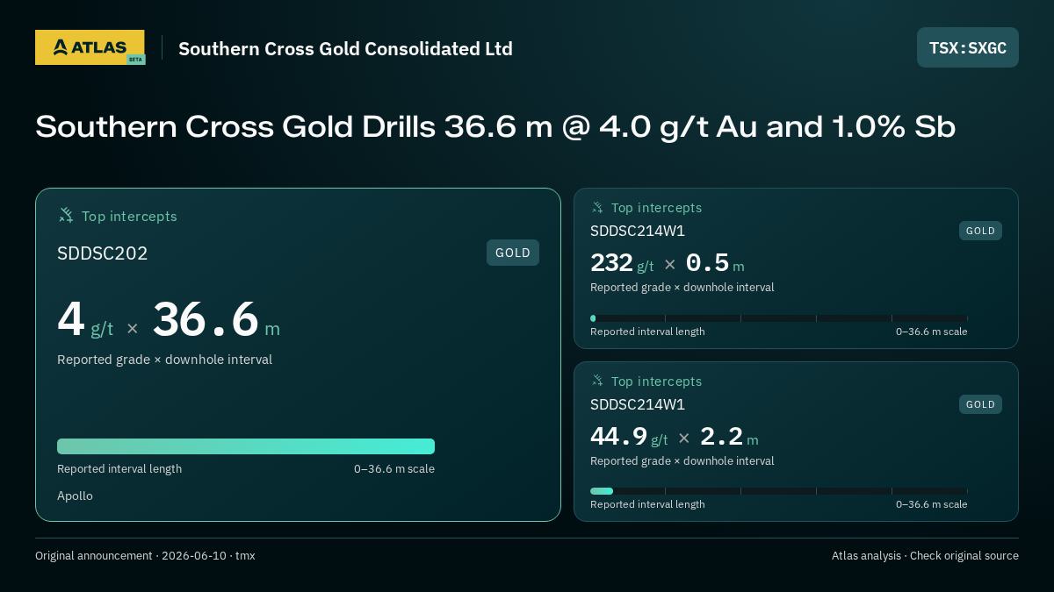
Task: Click the 4 g/t grade value
Action: click(85, 319)
